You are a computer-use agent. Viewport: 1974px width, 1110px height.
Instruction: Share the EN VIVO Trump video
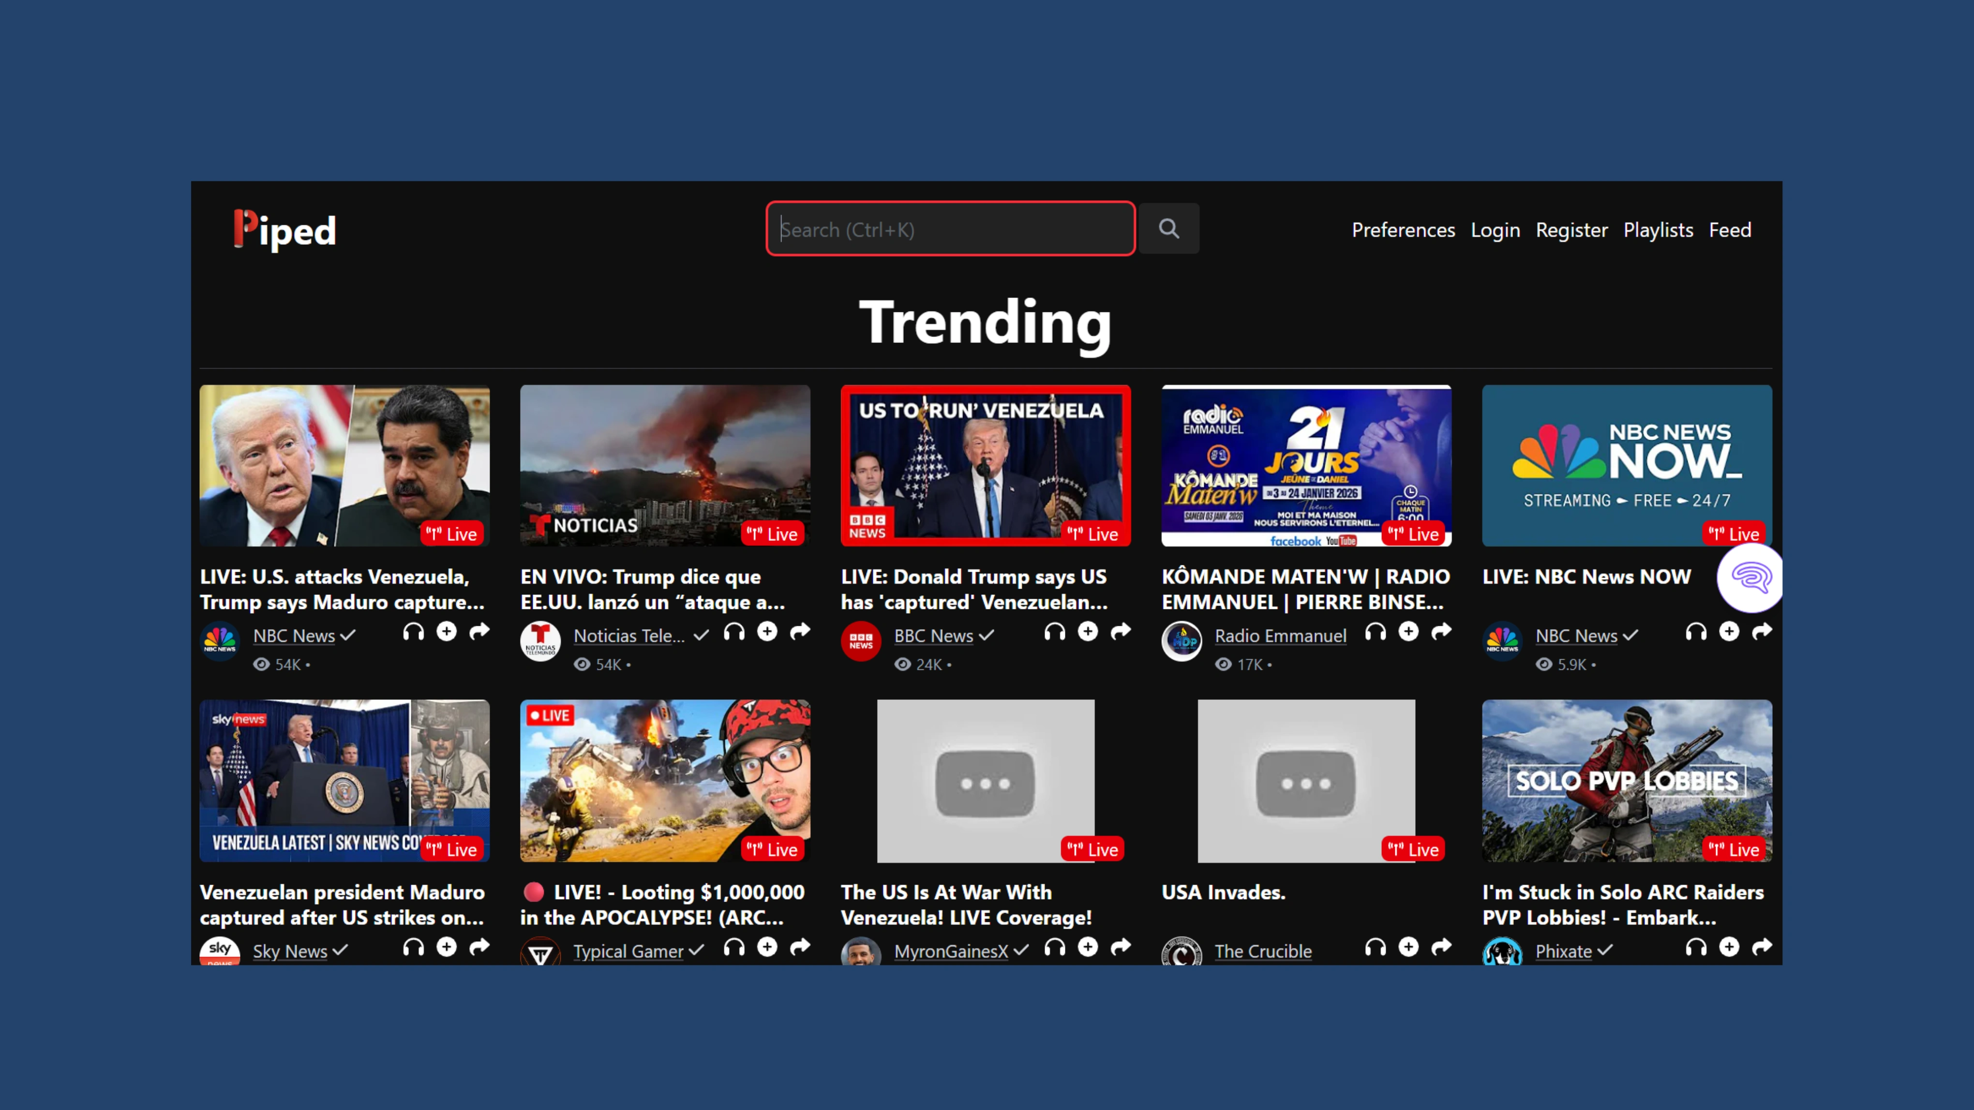coord(800,631)
